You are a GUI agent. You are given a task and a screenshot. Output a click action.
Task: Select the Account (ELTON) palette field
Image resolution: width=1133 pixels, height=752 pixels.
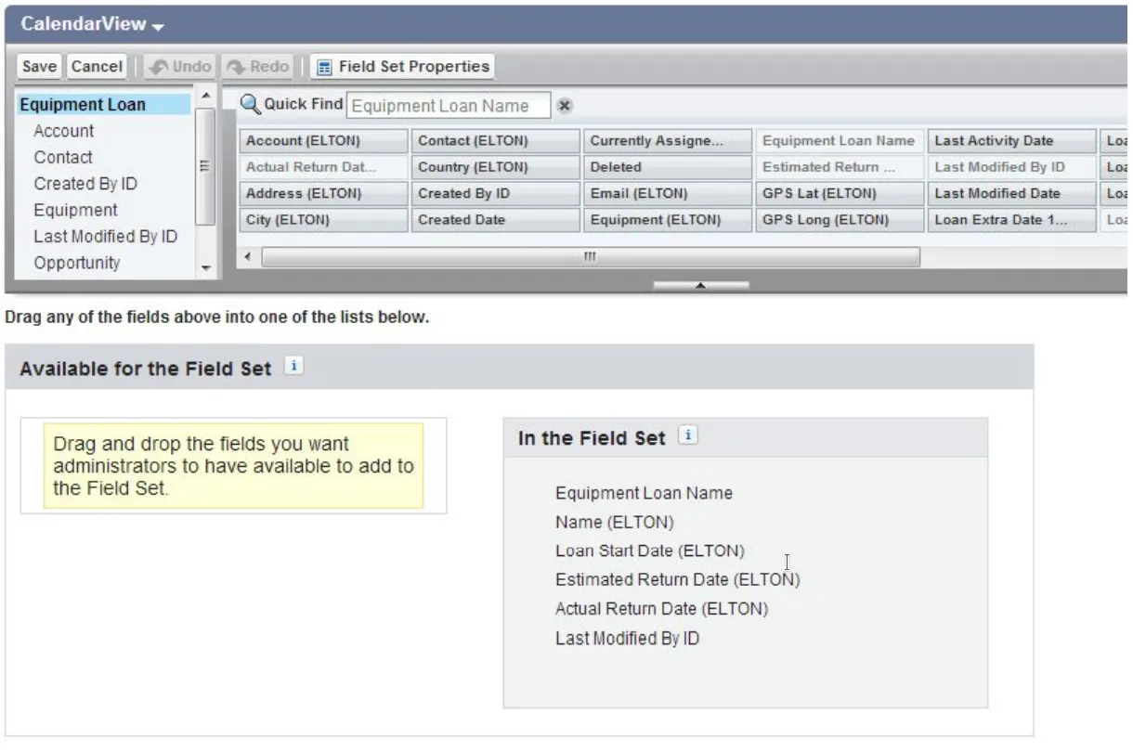[323, 141]
